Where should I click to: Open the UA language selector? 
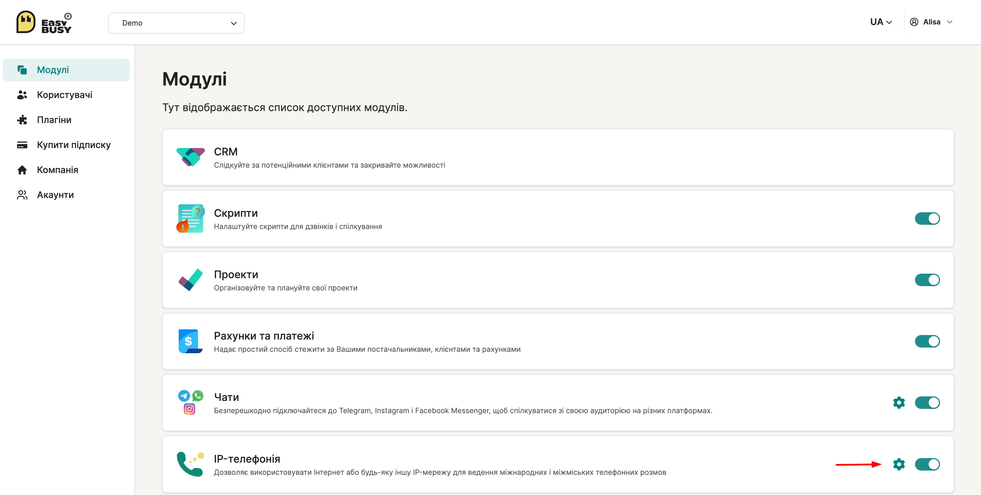pyautogui.click(x=881, y=22)
